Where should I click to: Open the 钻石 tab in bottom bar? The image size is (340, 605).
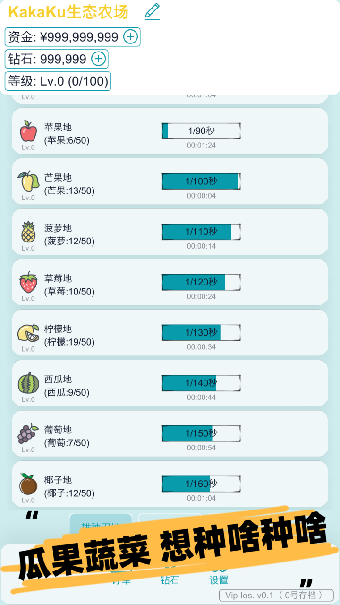tap(170, 579)
